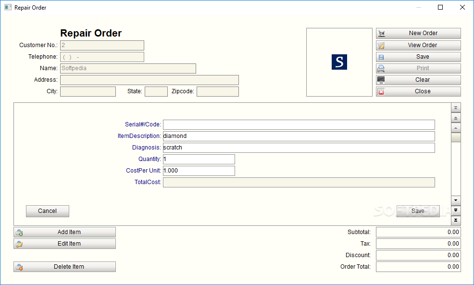Click the Delete Item basket icon

19,267
